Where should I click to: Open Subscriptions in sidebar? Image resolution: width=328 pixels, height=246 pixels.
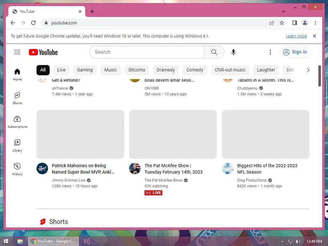point(17,122)
